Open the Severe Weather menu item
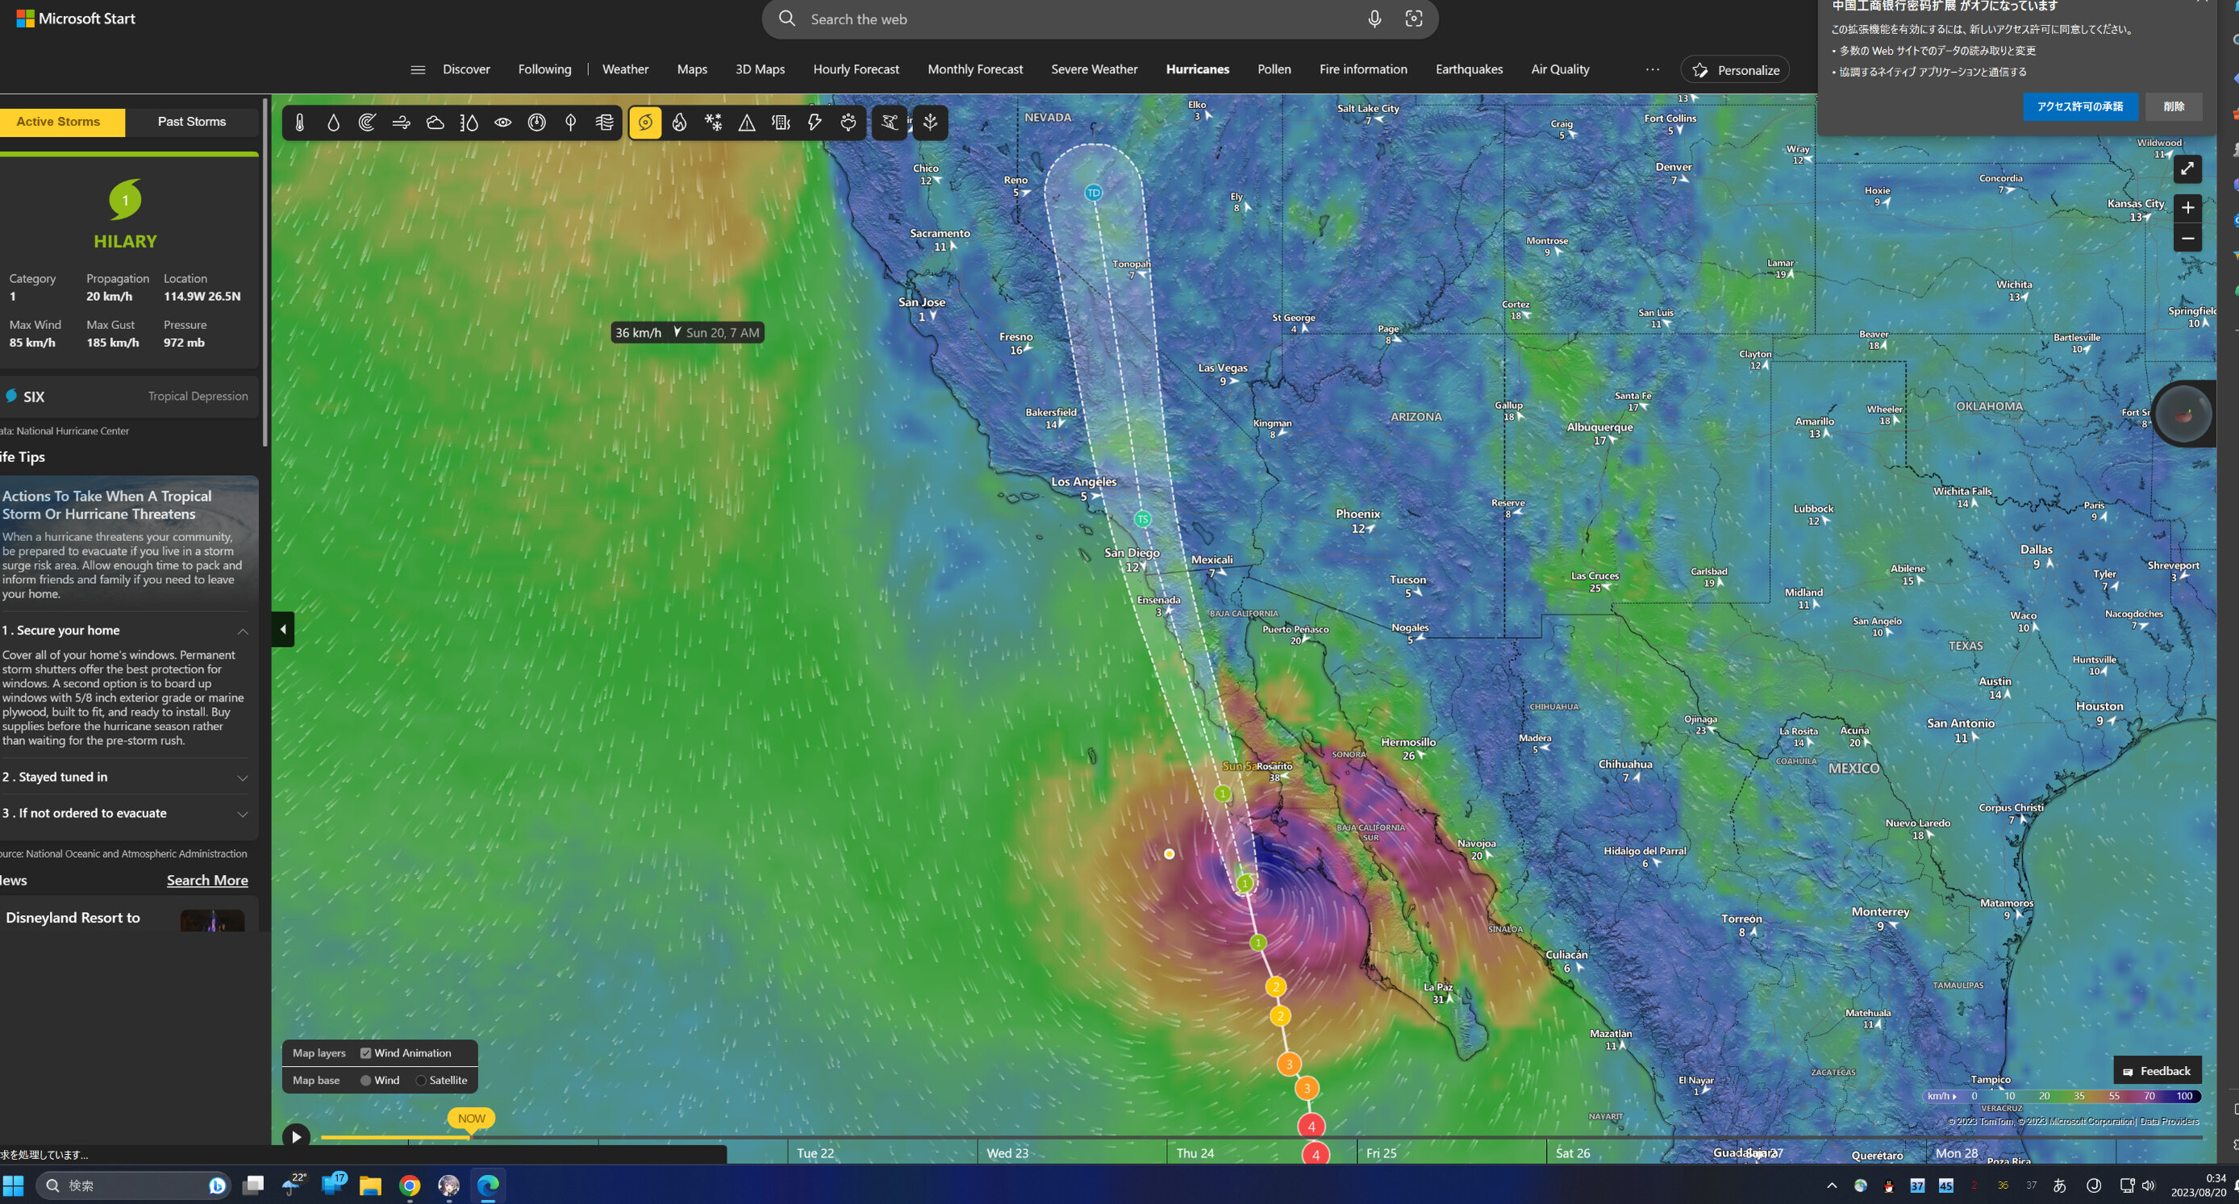2239x1204 pixels. [x=1094, y=69]
